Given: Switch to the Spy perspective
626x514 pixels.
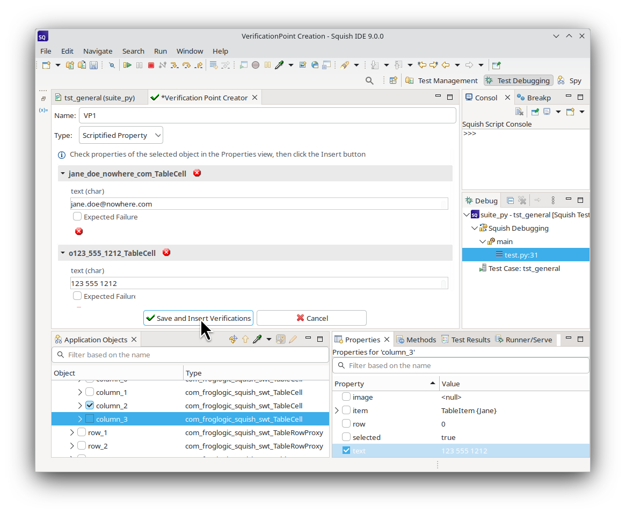Looking at the screenshot, I should [x=570, y=80].
